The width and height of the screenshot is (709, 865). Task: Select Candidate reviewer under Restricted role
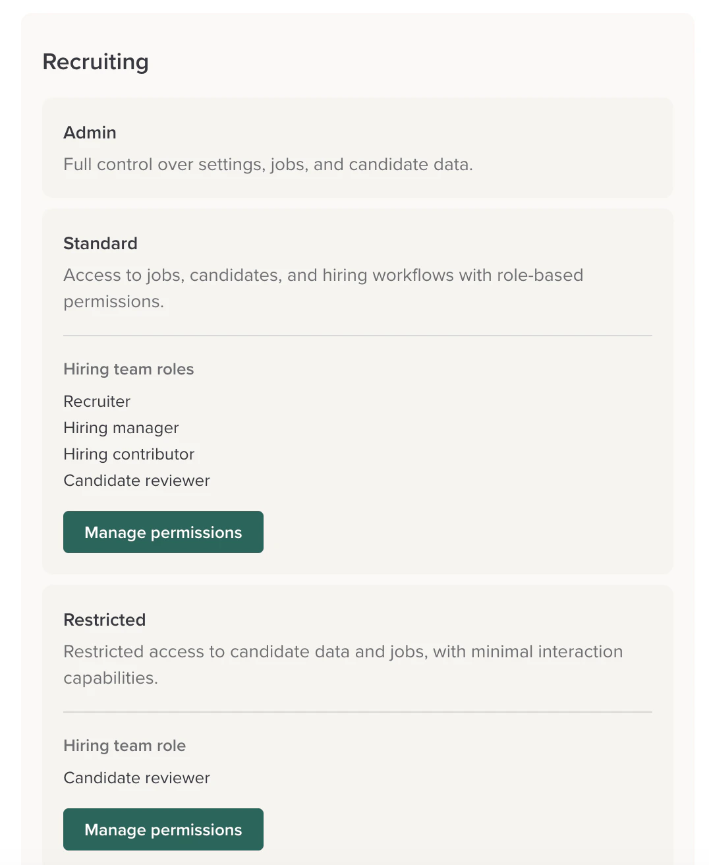click(136, 778)
